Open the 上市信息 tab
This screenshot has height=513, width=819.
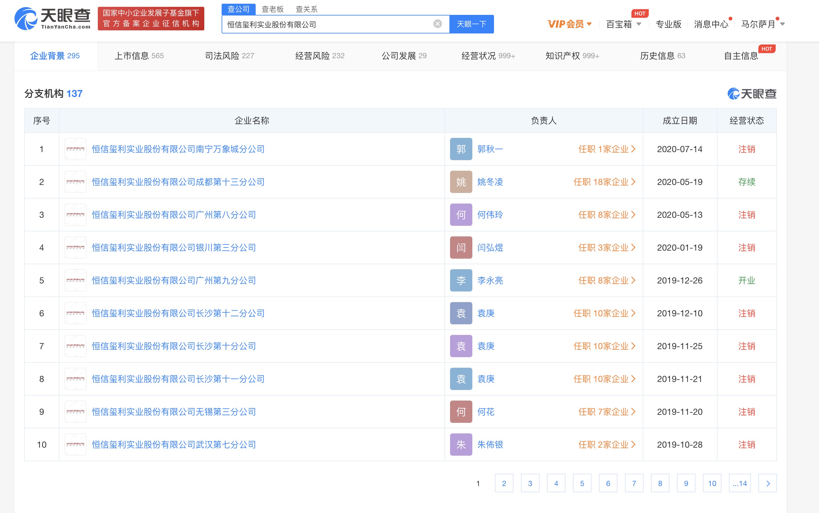coord(139,56)
